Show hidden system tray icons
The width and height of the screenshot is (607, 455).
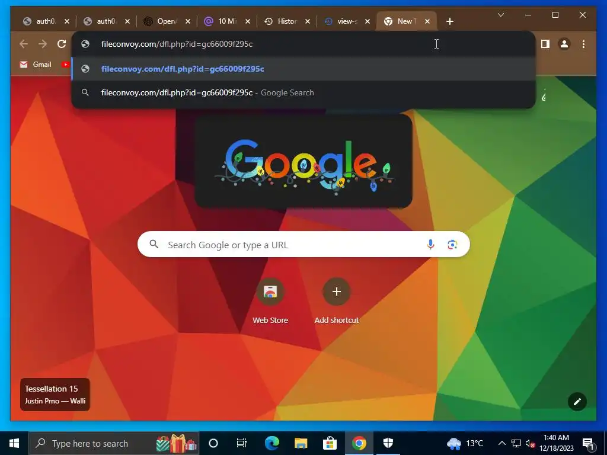coord(501,443)
